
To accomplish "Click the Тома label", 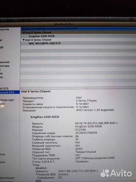I will (36, 165).
